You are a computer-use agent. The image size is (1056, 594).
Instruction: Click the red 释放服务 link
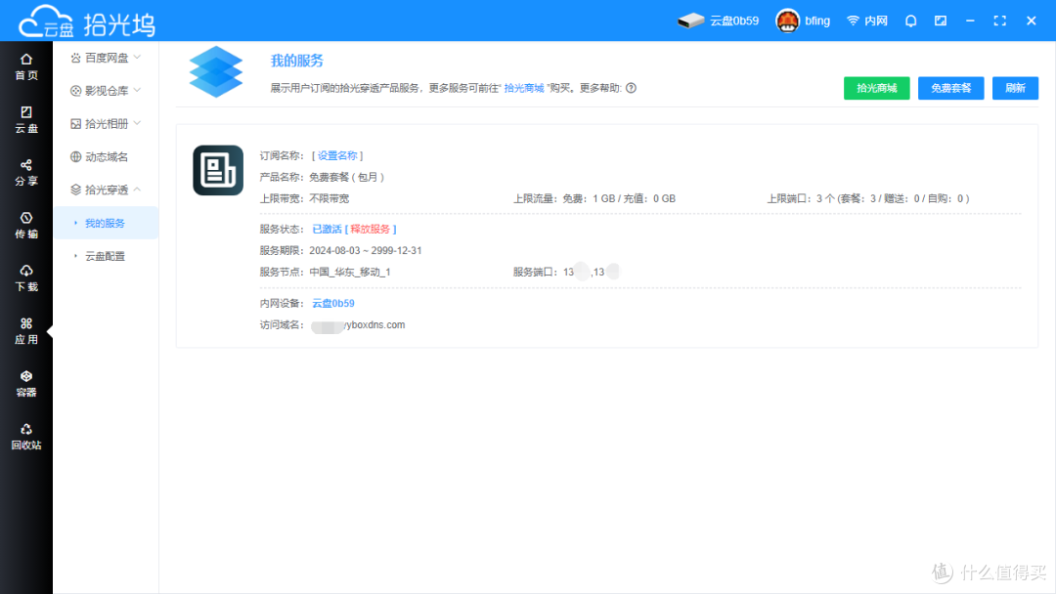coord(371,230)
